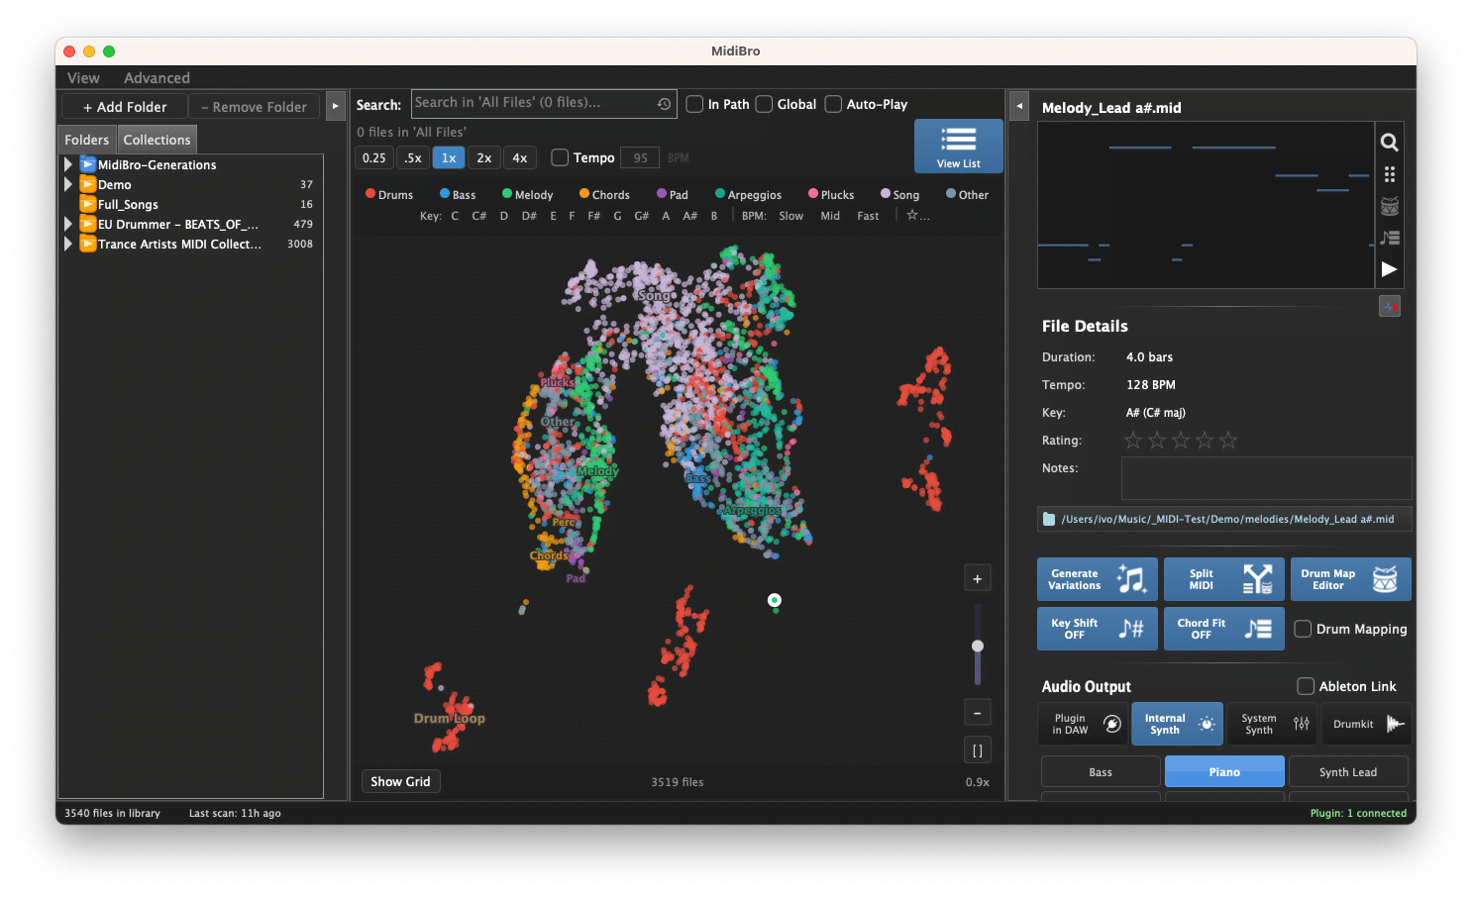This screenshot has height=898, width=1472.
Task: Toggle Chord Fit OFF button
Action: 1224,629
